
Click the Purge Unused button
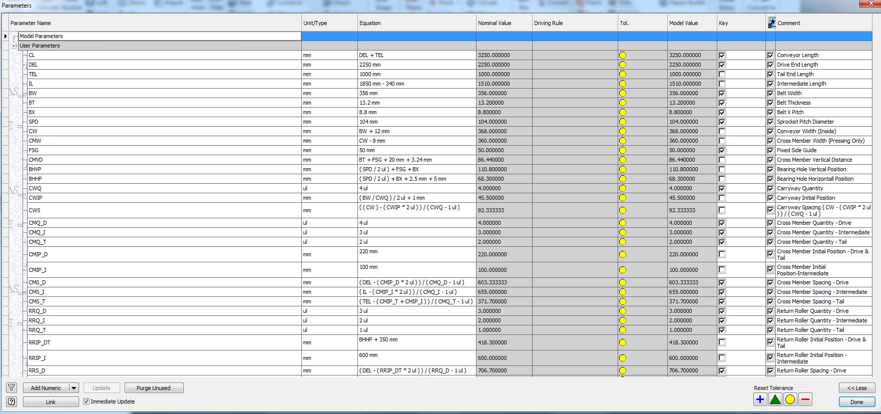[153, 388]
